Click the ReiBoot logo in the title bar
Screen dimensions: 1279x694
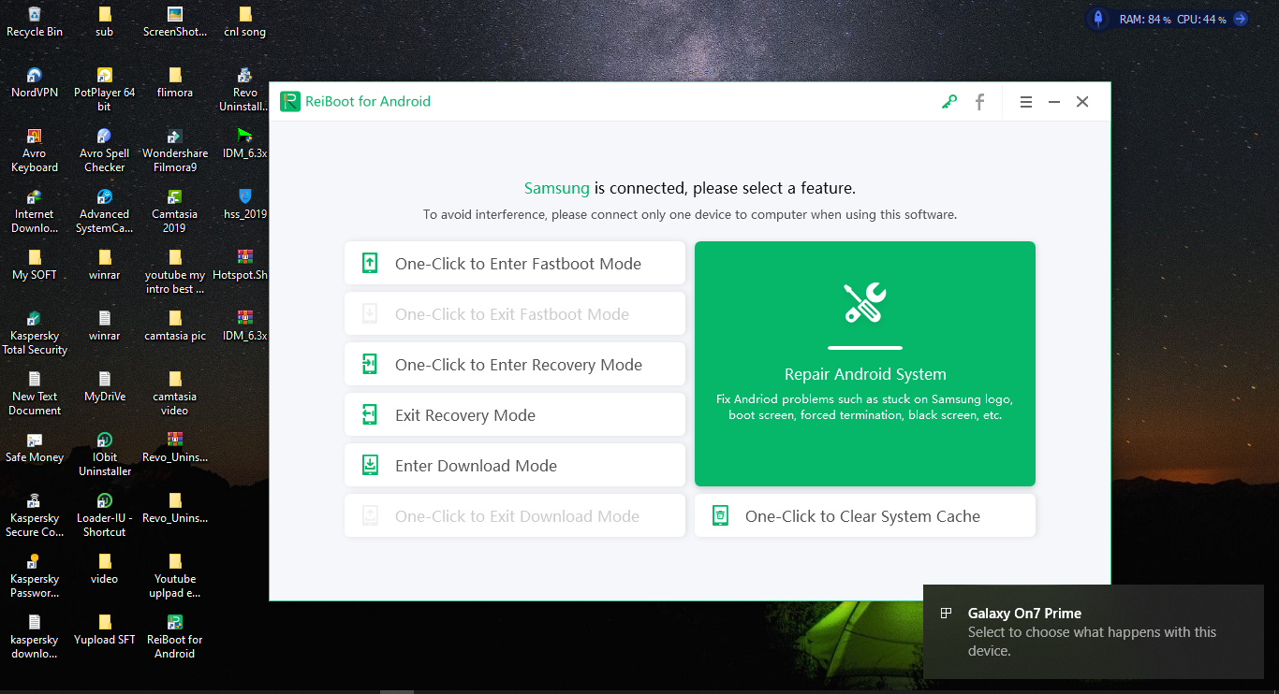tap(290, 101)
